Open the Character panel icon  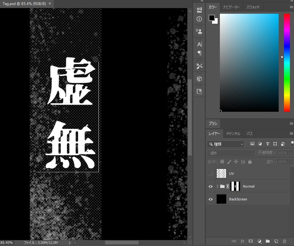click(199, 44)
